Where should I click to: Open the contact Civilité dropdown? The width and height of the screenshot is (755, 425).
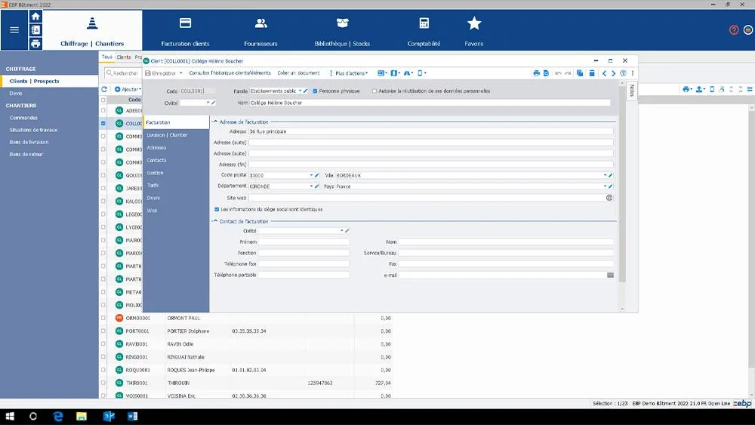pos(342,231)
